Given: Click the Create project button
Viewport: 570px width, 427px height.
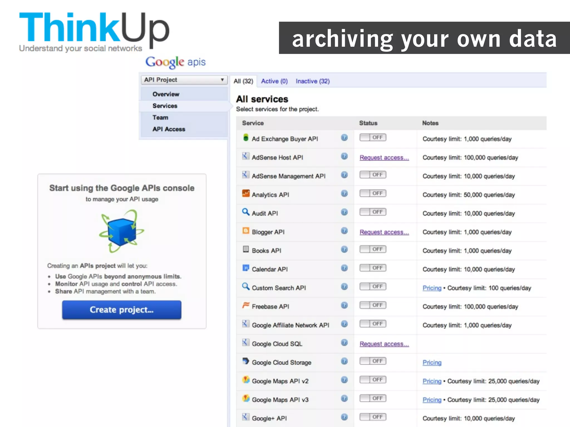Looking at the screenshot, I should pyautogui.click(x=122, y=310).
